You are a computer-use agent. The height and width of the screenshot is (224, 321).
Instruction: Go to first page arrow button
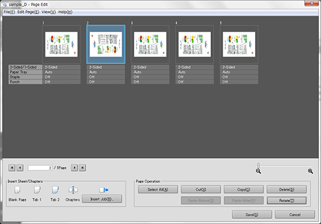[x=12, y=167]
